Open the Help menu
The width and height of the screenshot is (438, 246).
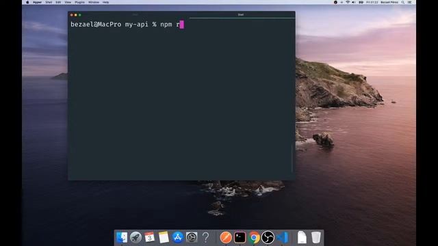105,2
